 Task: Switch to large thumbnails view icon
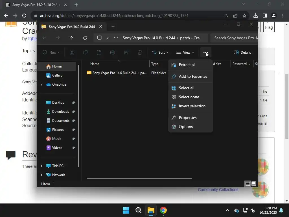(254, 184)
